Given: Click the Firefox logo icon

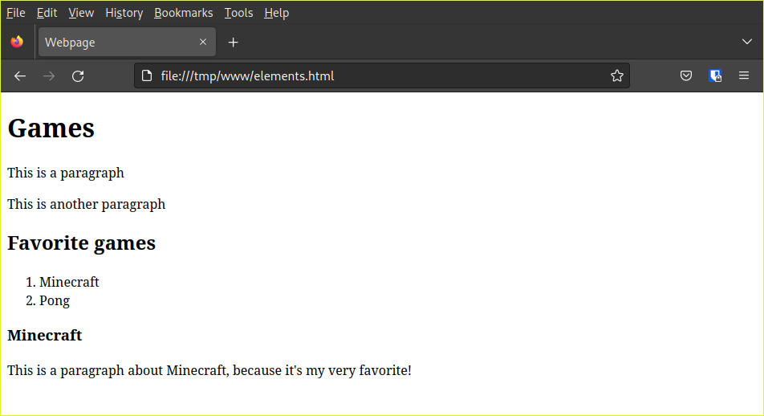Looking at the screenshot, I should point(17,42).
